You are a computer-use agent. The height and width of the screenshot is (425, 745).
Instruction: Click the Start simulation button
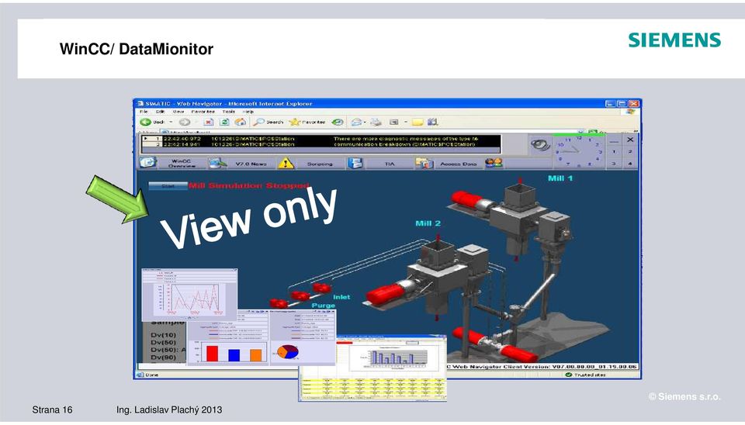pyautogui.click(x=168, y=186)
